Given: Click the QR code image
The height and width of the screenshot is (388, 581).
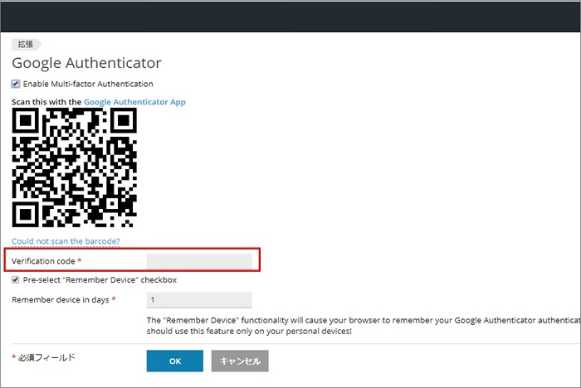Looking at the screenshot, I should pos(75,167).
